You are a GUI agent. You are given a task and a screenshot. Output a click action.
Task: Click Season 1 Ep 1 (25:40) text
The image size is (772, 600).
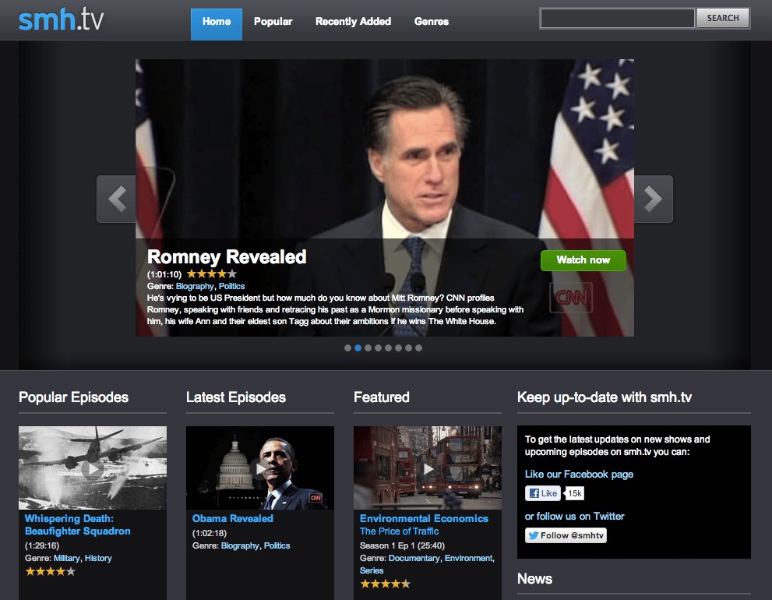click(x=402, y=545)
